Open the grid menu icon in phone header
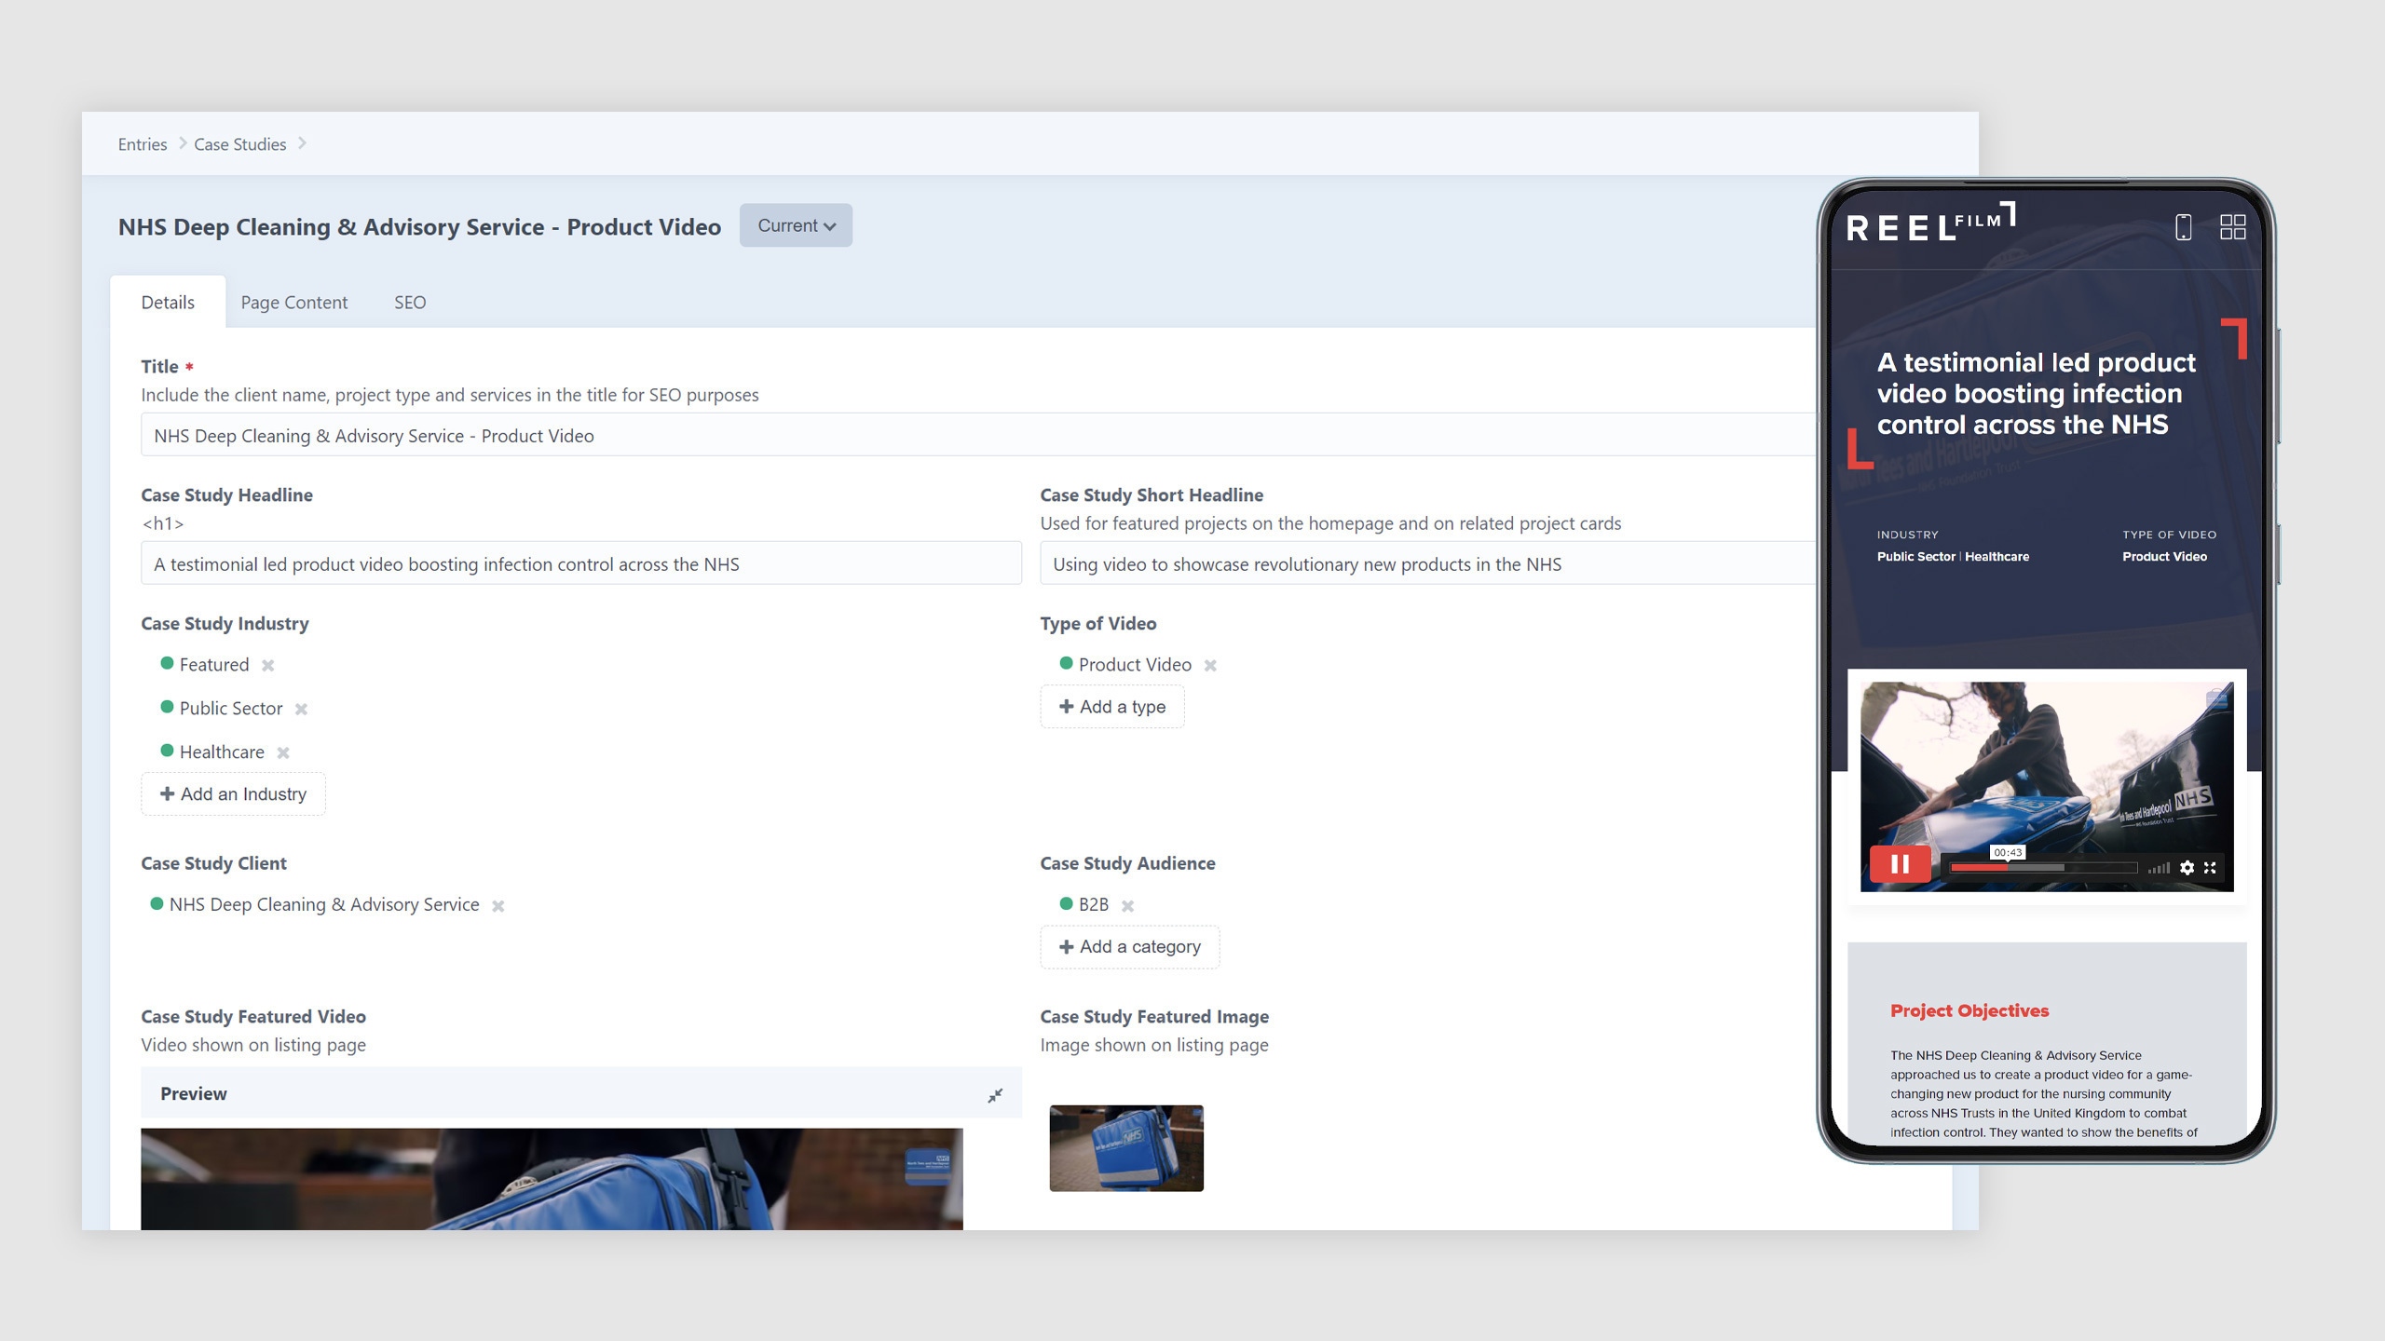 2232,227
